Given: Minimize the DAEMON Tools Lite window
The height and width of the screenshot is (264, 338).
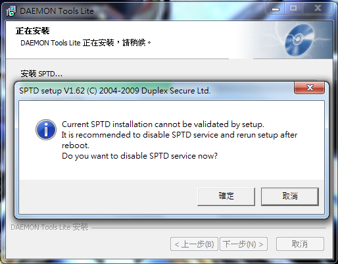Looking at the screenshot, I should (276, 9).
